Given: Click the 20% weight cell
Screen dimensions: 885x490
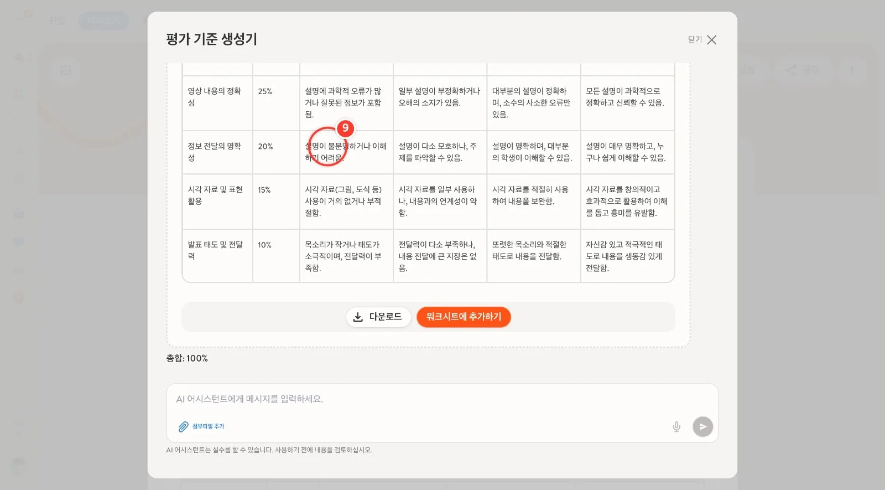Looking at the screenshot, I should [x=276, y=152].
